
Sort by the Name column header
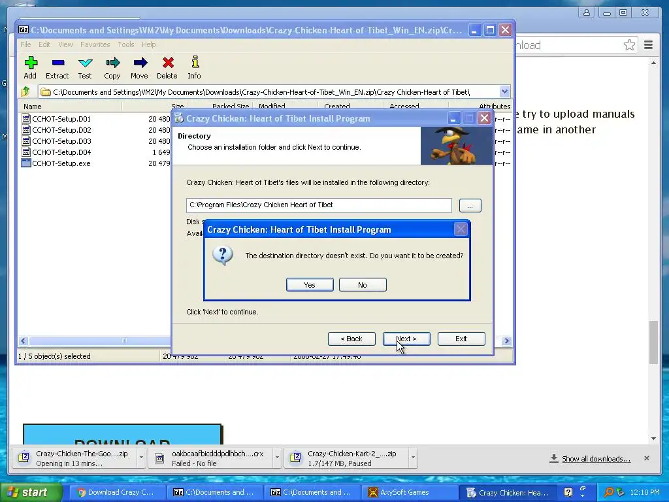click(71, 107)
